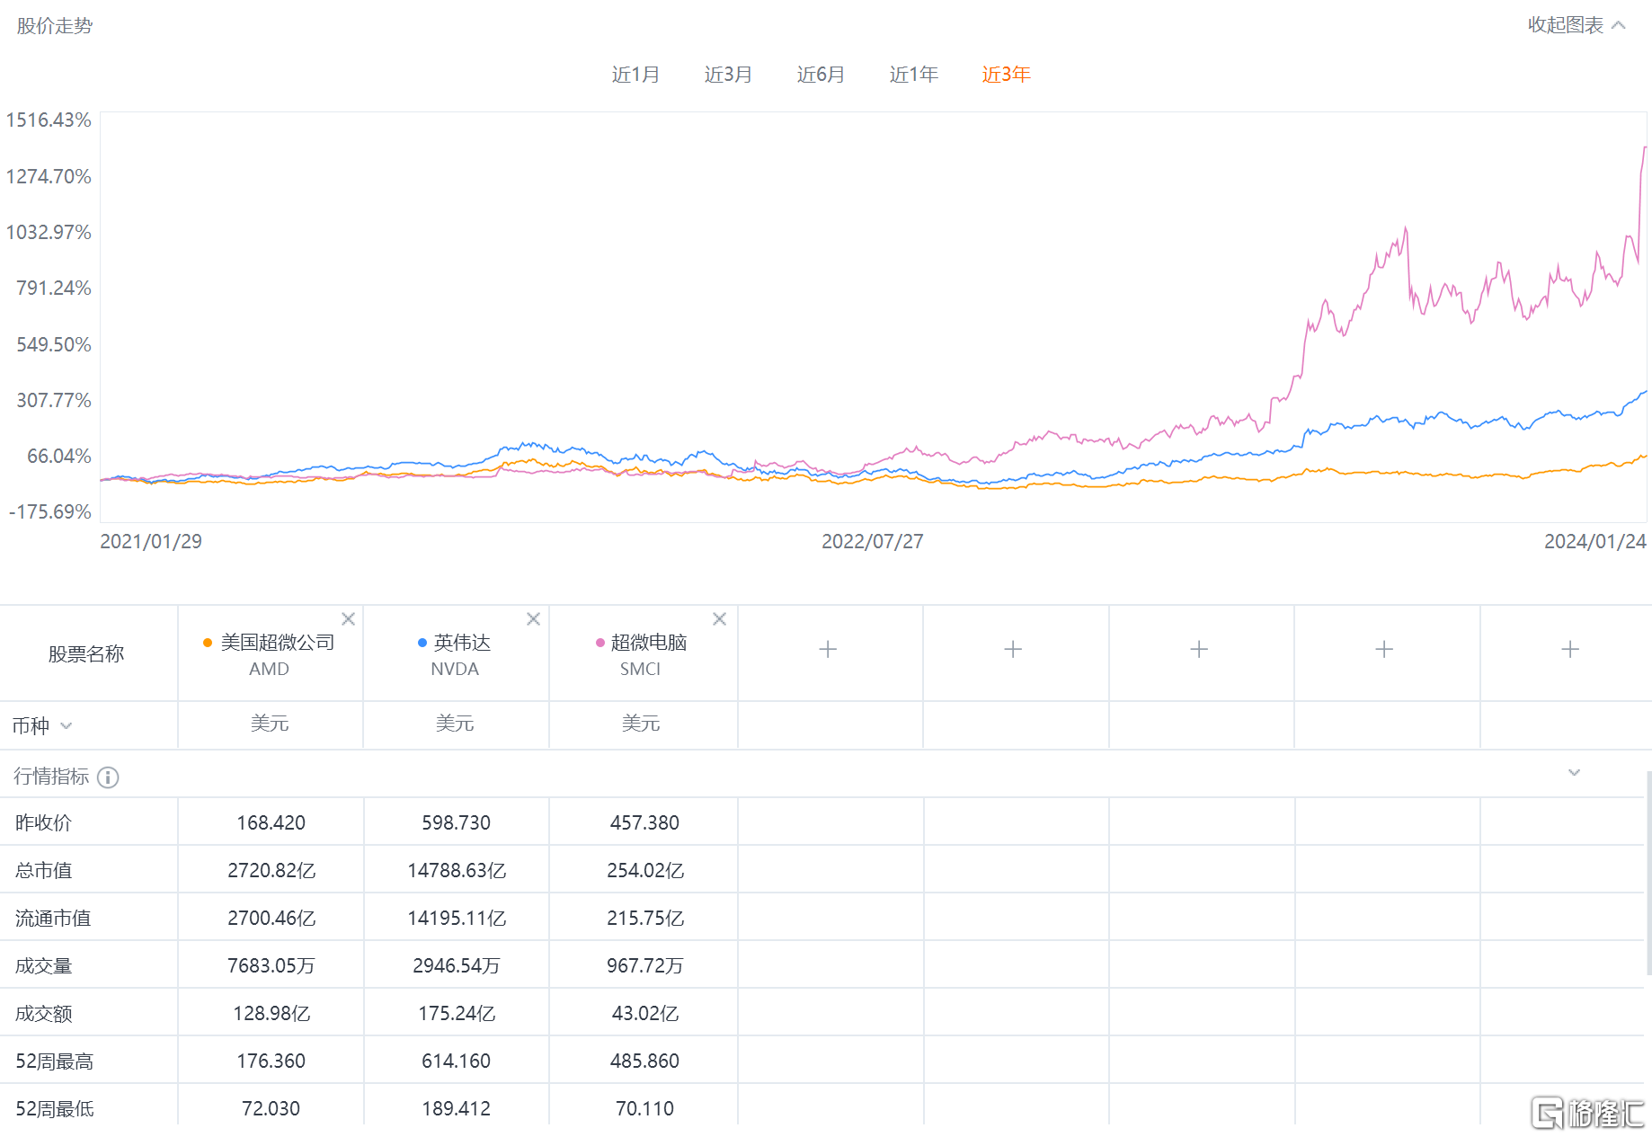The width and height of the screenshot is (1652, 1137).
Task: Remove 超微电脑 SMCI from the comparison
Action: [x=719, y=618]
